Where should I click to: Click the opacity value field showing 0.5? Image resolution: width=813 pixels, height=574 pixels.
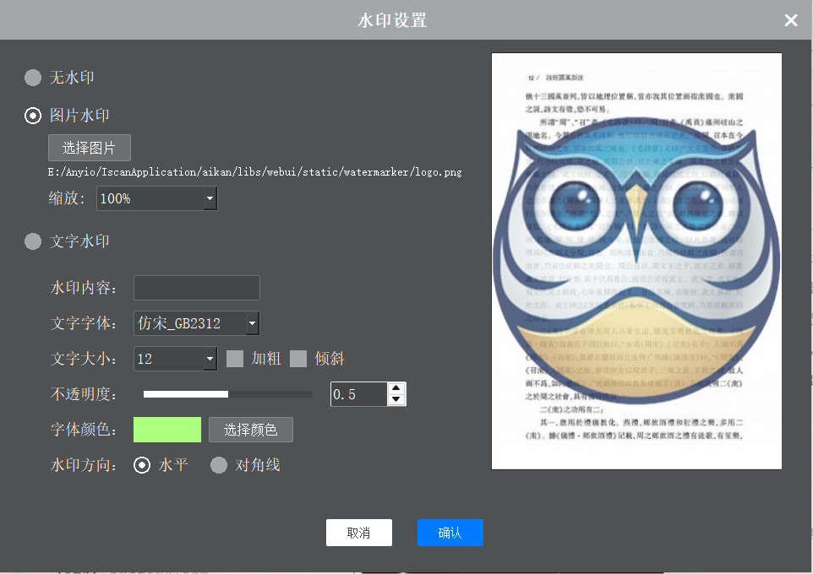tap(359, 394)
